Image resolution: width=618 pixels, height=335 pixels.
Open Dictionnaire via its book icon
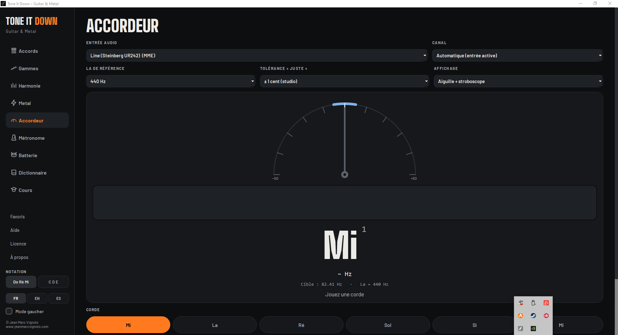[14, 173]
